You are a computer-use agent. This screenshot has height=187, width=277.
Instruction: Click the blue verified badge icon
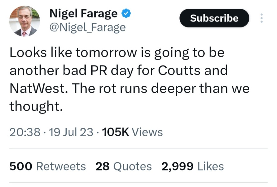point(126,13)
